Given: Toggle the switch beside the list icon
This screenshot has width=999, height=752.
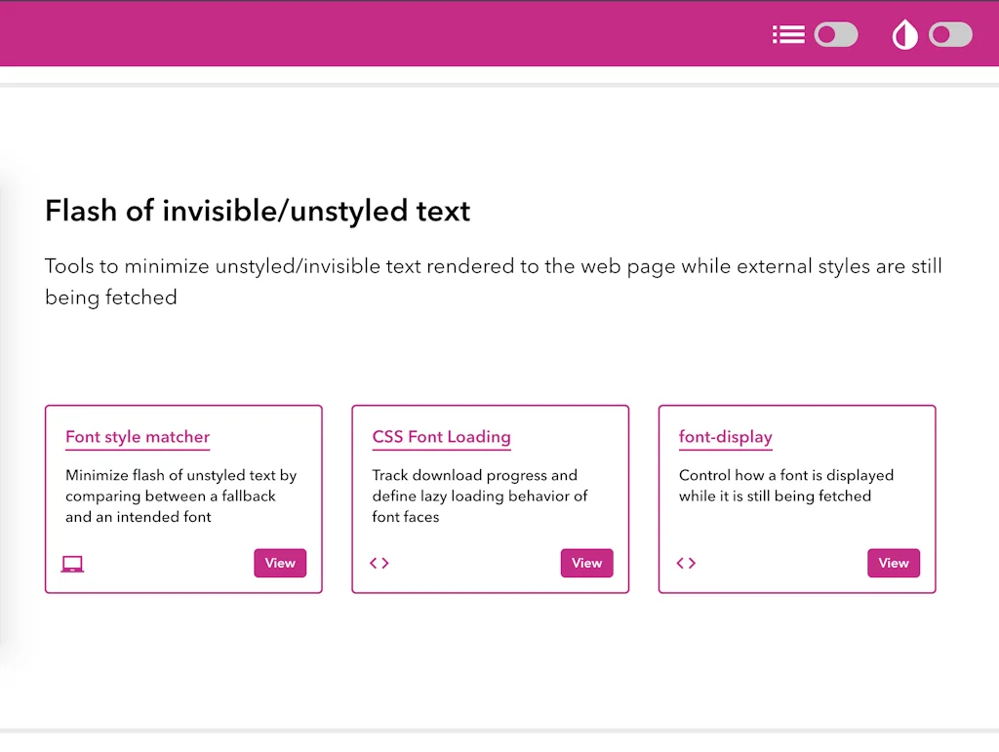Looking at the screenshot, I should click(x=836, y=34).
